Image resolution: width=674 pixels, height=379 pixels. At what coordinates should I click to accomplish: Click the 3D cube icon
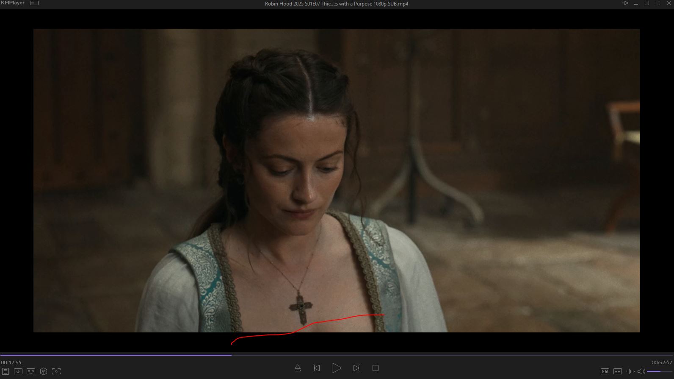[x=44, y=371]
